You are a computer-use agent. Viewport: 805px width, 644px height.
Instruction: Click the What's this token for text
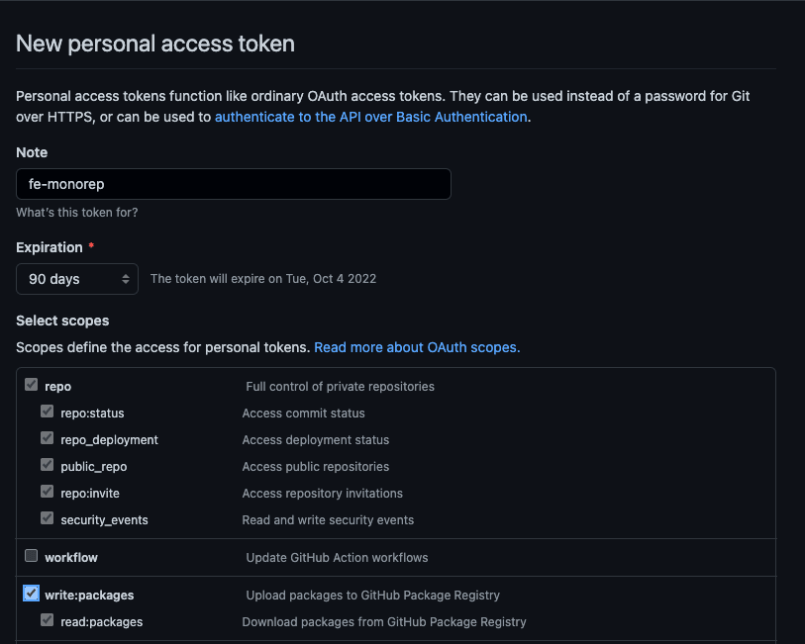[76, 212]
